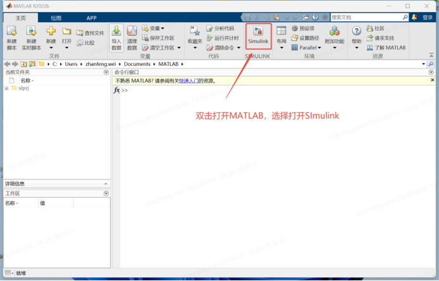Image resolution: width=439 pixels, height=281 pixels.
Task: Click Compare (比较) in the File section
Action: [86, 43]
